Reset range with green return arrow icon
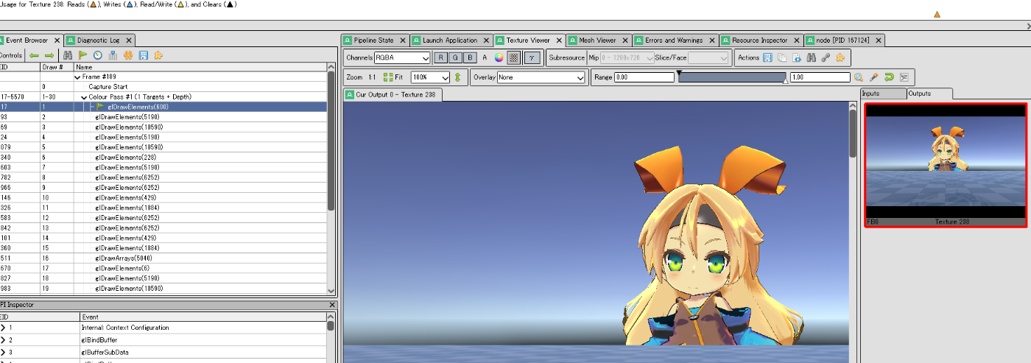The height and width of the screenshot is (363, 1031). (x=889, y=77)
